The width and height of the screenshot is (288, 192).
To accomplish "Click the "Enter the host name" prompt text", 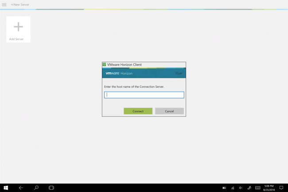I will click(134, 87).
